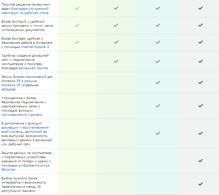The image size is (219, 195).
Task: Click dark green checkmark in домашней сети row
Action: click(116, 61)
